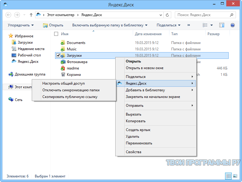Expand Добавить в библиотеку submenu
242x182 pixels.
click(x=156, y=90)
